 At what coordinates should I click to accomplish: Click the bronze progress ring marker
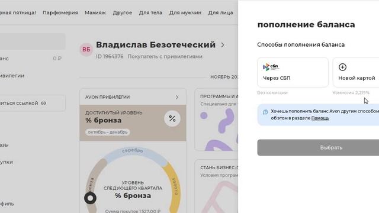(91, 198)
